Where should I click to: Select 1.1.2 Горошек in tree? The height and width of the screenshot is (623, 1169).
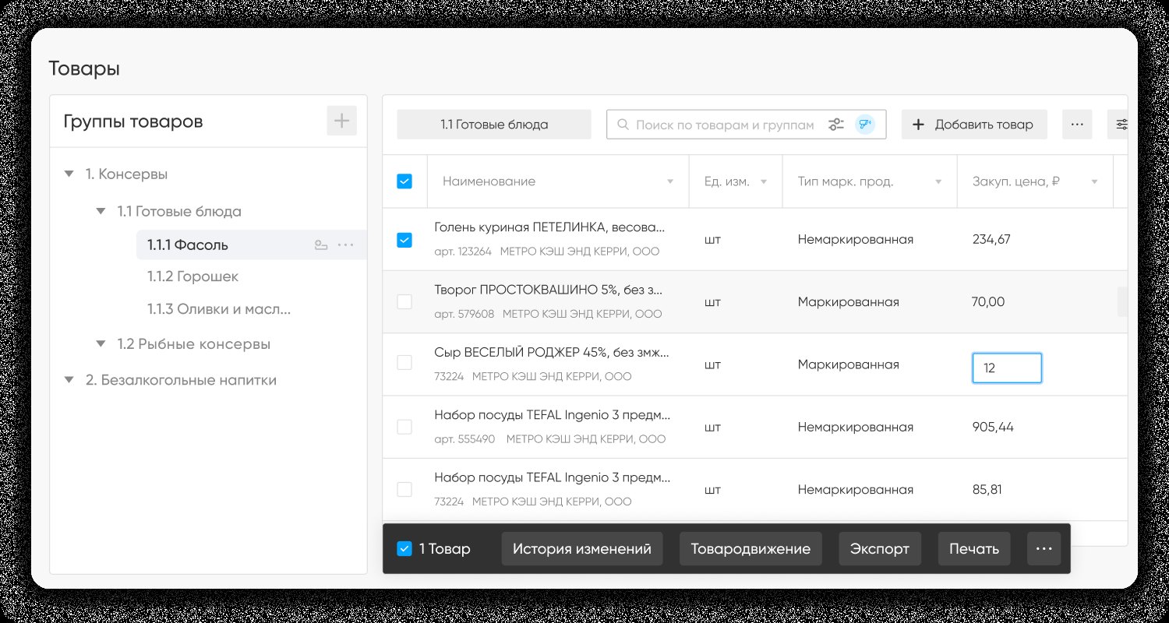[193, 276]
